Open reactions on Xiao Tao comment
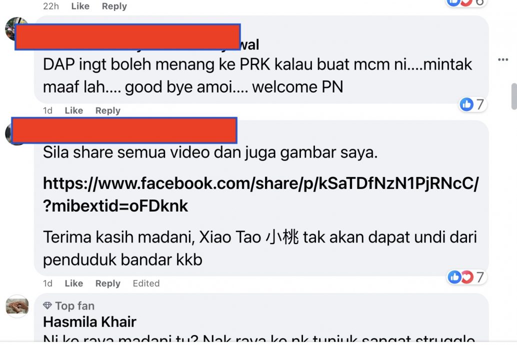The image size is (517, 345). pyautogui.click(x=465, y=277)
